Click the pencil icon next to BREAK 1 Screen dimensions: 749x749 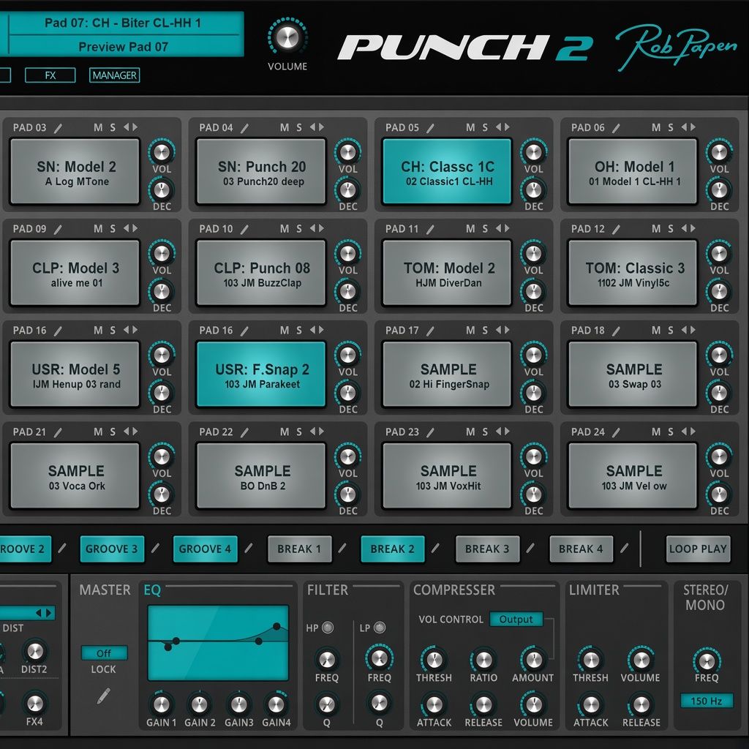click(x=342, y=549)
